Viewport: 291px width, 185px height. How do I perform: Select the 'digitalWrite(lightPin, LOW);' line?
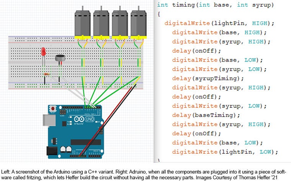225,152
